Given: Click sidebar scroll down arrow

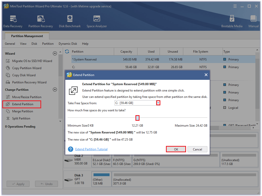Looking at the screenshot, I should coord(60,121).
